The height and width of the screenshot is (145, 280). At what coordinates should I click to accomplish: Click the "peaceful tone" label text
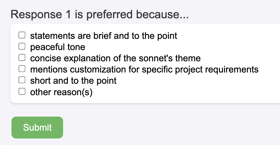pyautogui.click(x=58, y=47)
